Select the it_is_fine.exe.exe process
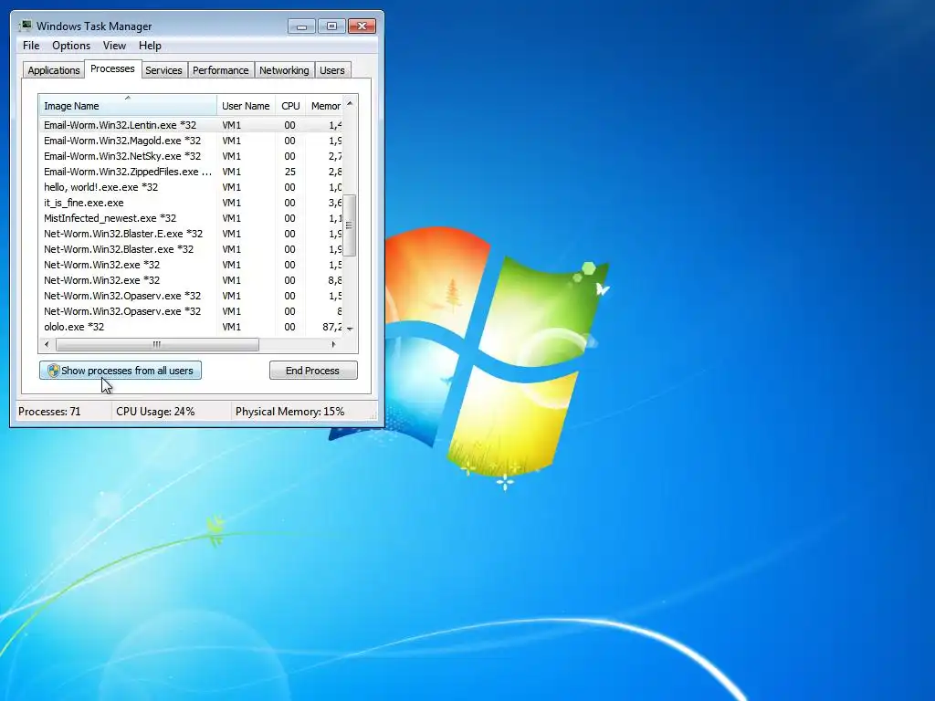Image resolution: width=935 pixels, height=701 pixels. 191,203
